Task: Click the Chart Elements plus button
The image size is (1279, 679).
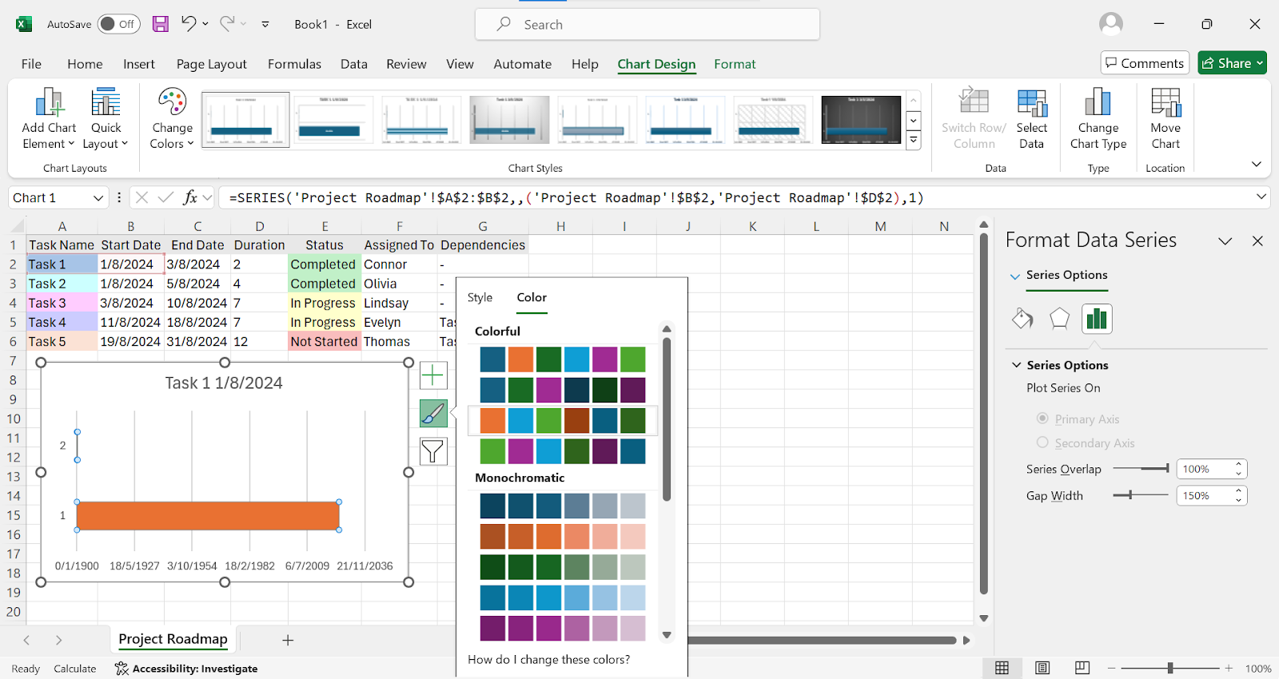Action: pos(433,375)
